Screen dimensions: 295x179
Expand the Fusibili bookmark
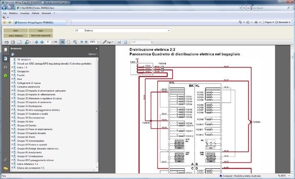[12, 75]
